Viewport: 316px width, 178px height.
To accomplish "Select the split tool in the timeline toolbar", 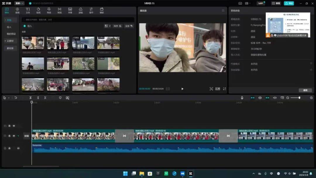I will 30,97.
